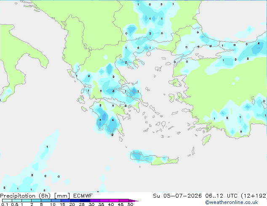This screenshot has height=206, width=267.
Task: Click the '20' legend scale label
Action: pyautogui.click(x=72, y=204)
